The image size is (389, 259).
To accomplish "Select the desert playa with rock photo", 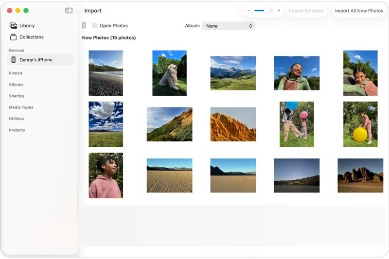I will [233, 175].
